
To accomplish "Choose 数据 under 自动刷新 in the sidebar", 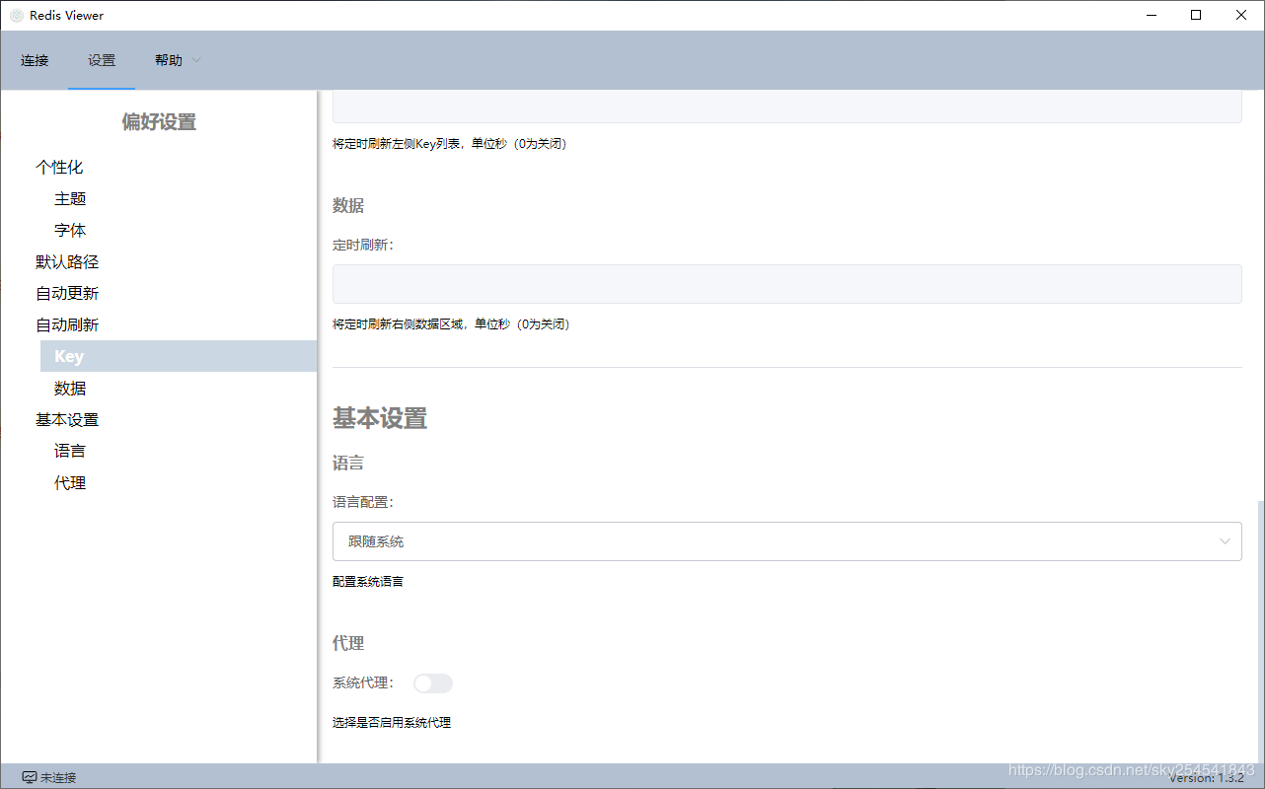I will [70, 389].
